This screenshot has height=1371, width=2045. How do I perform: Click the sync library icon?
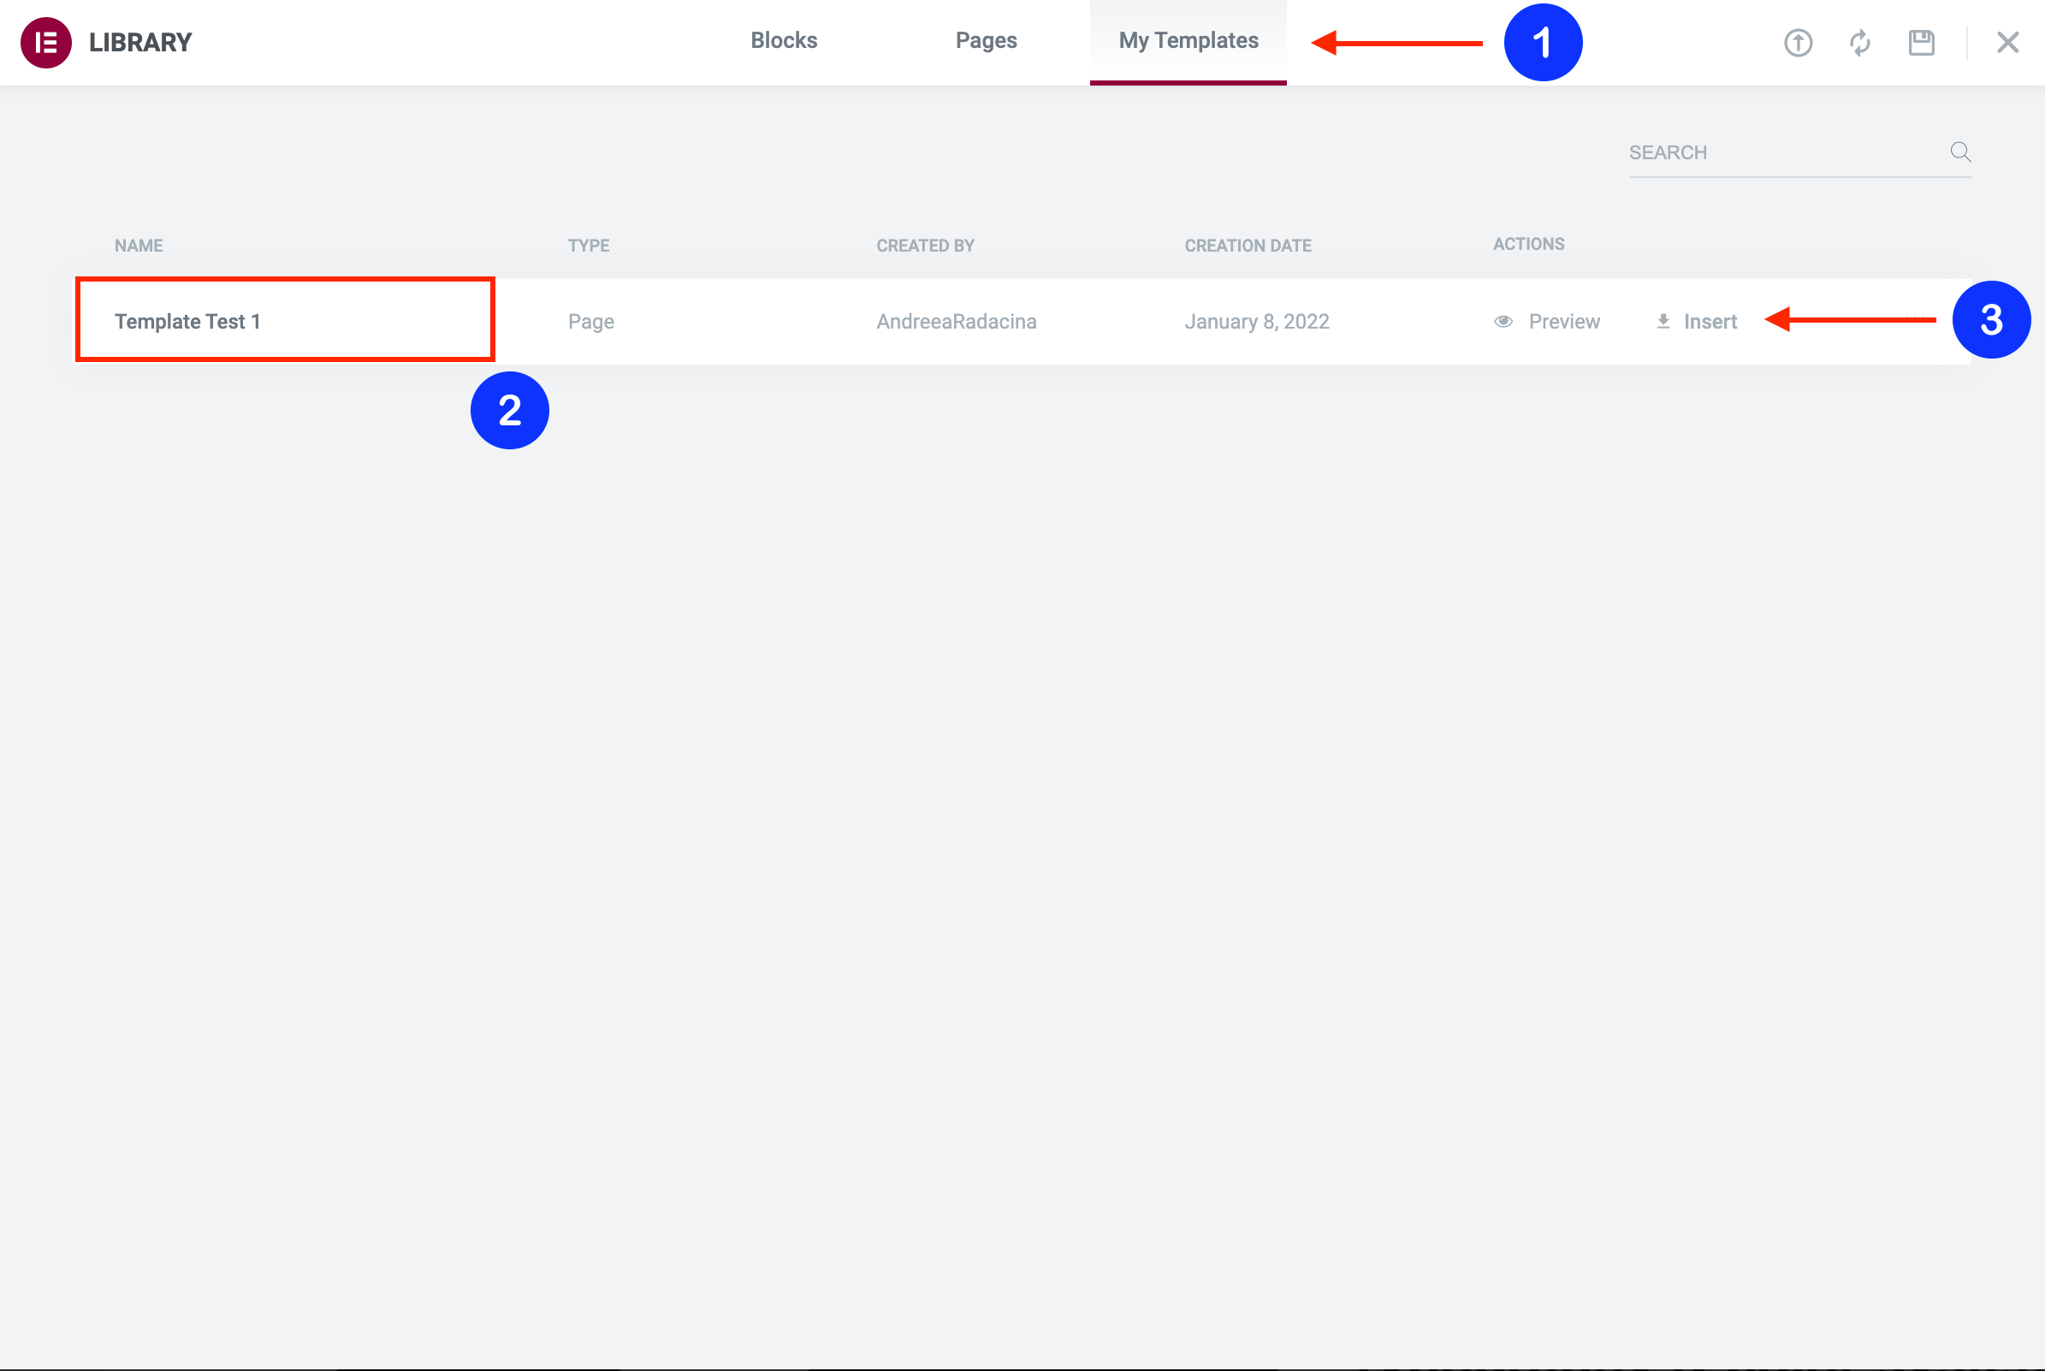(x=1859, y=42)
